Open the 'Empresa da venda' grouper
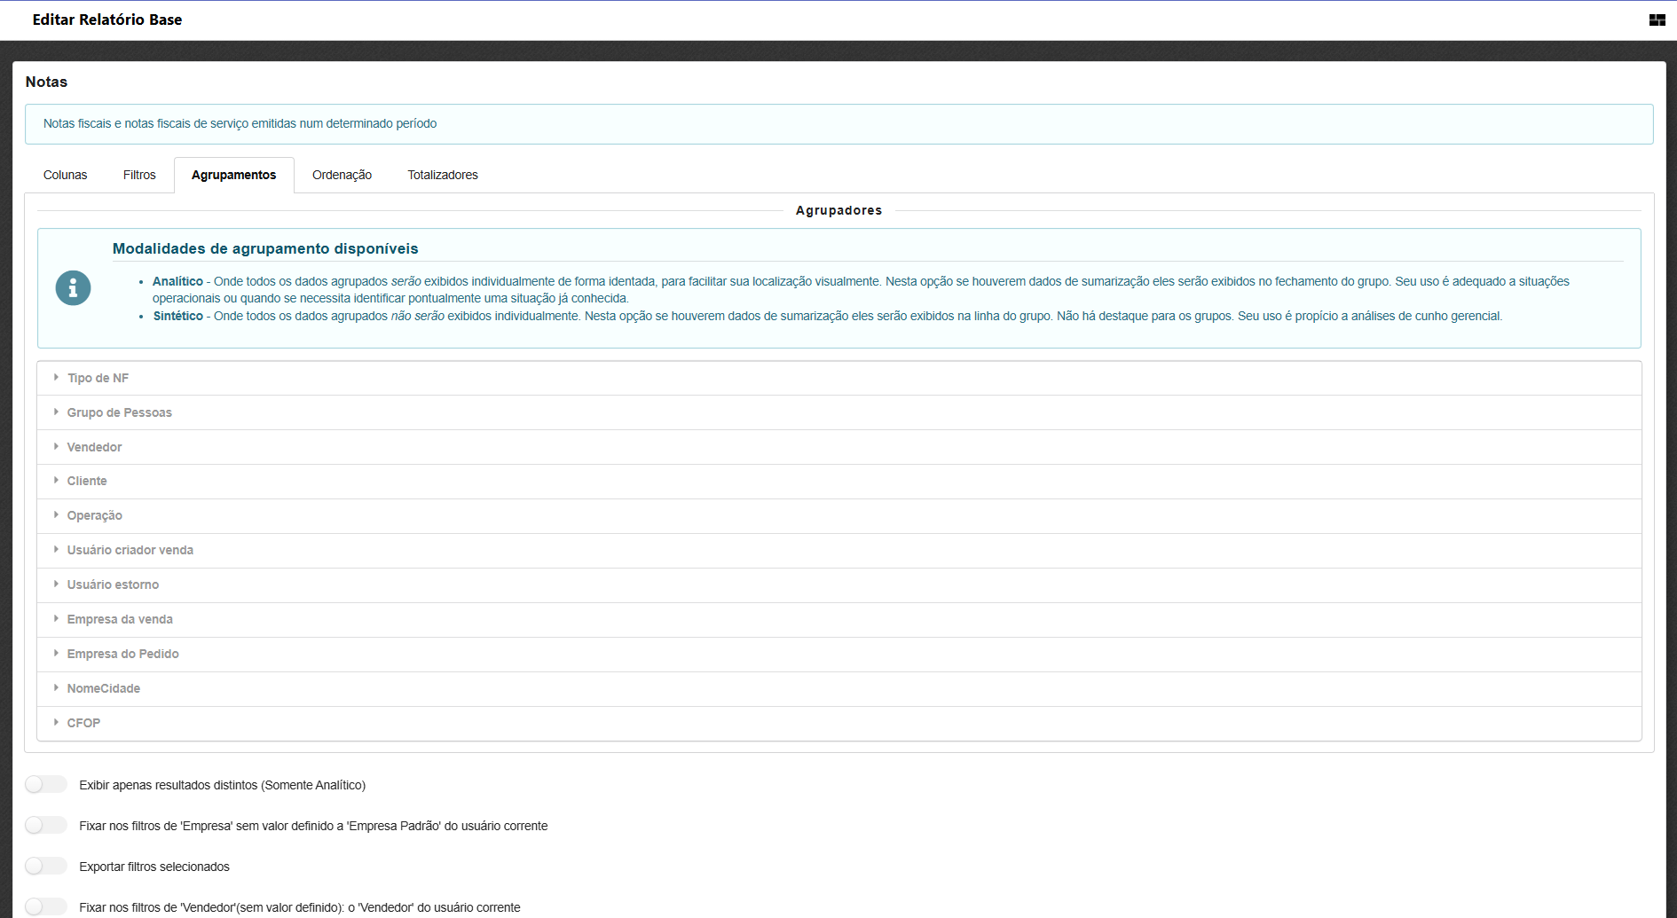The width and height of the screenshot is (1677, 918). click(120, 619)
